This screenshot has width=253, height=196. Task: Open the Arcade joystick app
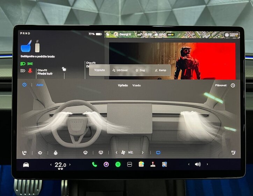[153, 164]
